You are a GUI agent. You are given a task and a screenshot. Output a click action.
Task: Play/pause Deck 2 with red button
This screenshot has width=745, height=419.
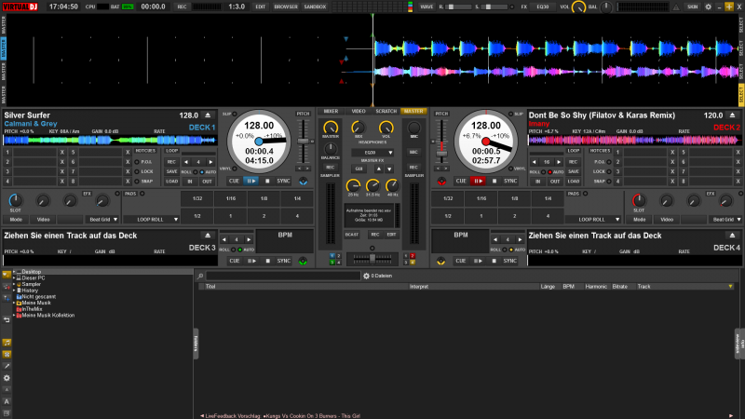478,181
